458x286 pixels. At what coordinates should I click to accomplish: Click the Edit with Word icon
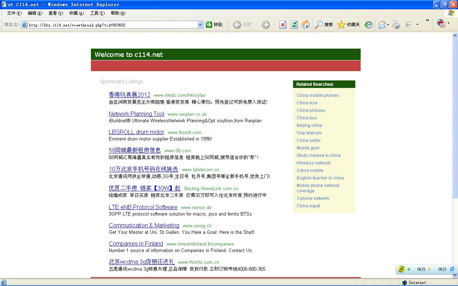[409, 25]
